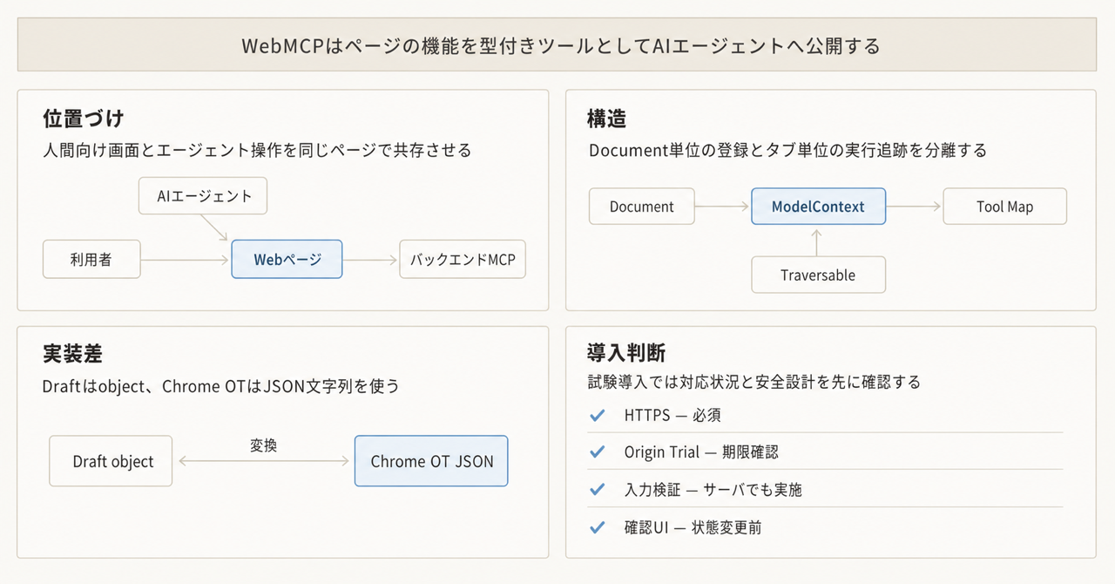Click the text DraftはObject、Chrome OTはJSON文字列を使う
Screen dimensions: 1115x584
coord(221,385)
